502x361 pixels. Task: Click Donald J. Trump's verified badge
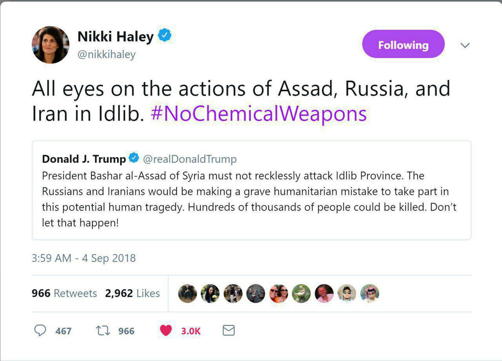pos(134,158)
